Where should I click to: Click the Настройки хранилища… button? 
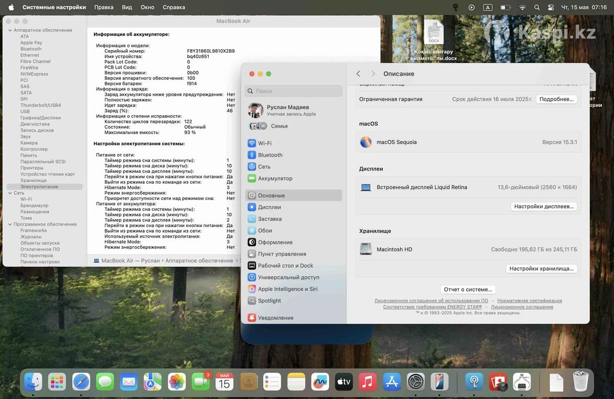542,269
